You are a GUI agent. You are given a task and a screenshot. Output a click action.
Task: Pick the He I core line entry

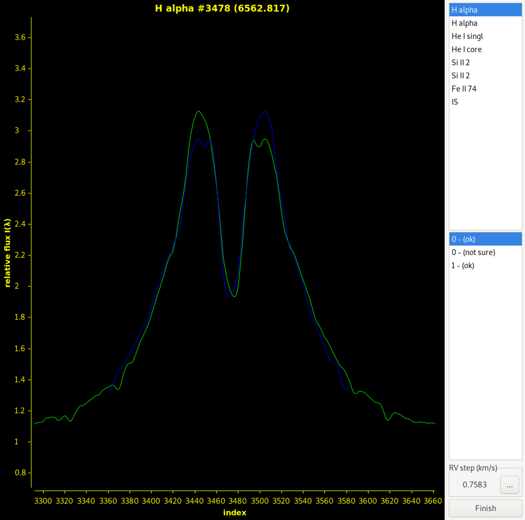click(466, 50)
